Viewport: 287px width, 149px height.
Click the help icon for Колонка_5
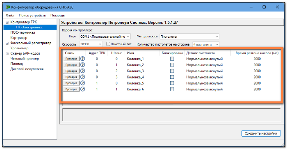click(x=83, y=83)
